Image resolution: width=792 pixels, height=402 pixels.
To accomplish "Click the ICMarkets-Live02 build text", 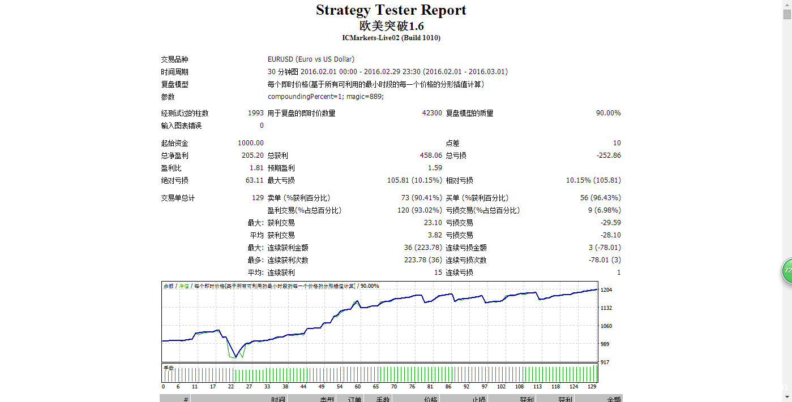I will coord(391,38).
